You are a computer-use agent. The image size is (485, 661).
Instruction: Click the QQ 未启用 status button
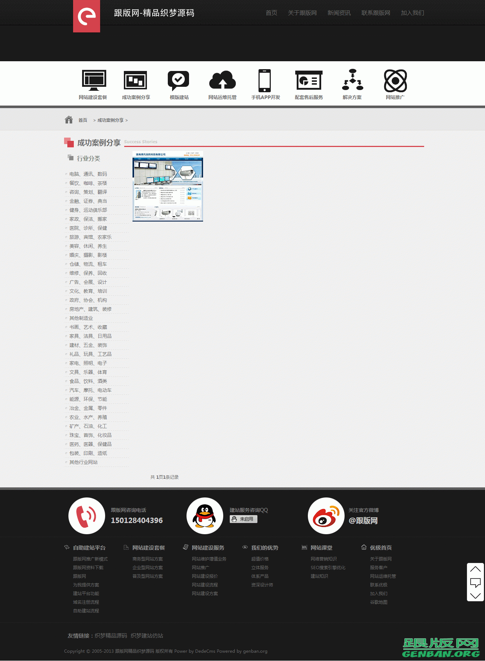(x=243, y=519)
